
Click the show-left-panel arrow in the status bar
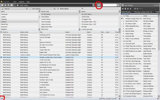pos(2,98)
